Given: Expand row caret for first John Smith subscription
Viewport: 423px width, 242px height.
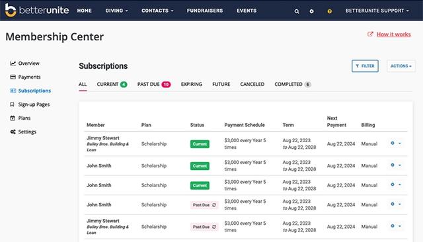Looking at the screenshot, I should (x=400, y=165).
